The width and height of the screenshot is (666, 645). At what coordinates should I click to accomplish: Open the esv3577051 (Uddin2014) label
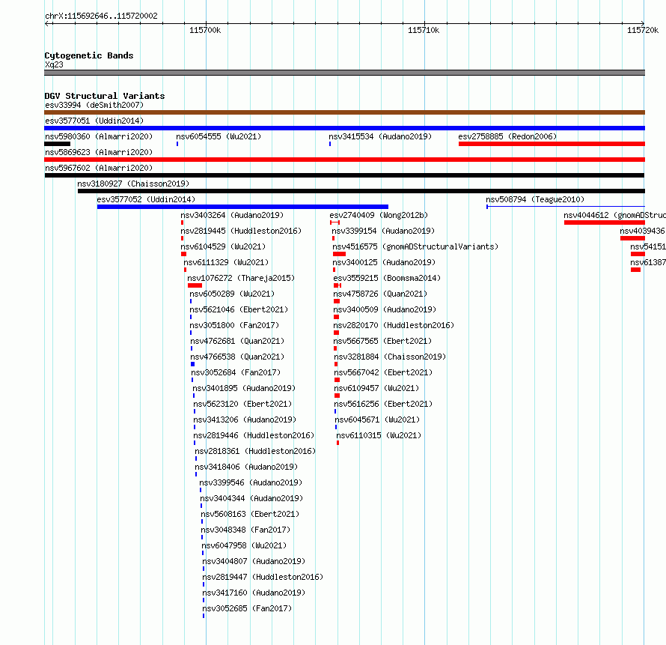pyautogui.click(x=94, y=121)
